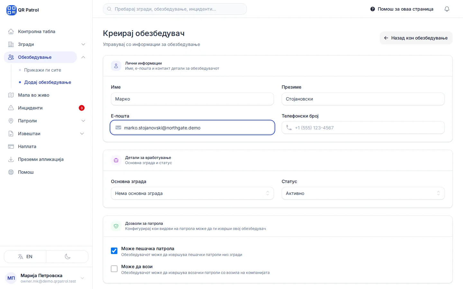
Task: Click the QR Patrol logo icon
Action: [11, 10]
